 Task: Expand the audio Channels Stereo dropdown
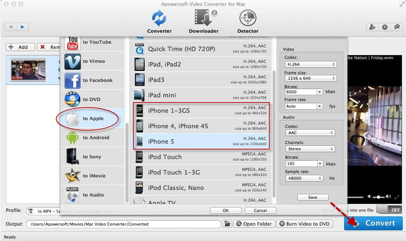click(309, 149)
